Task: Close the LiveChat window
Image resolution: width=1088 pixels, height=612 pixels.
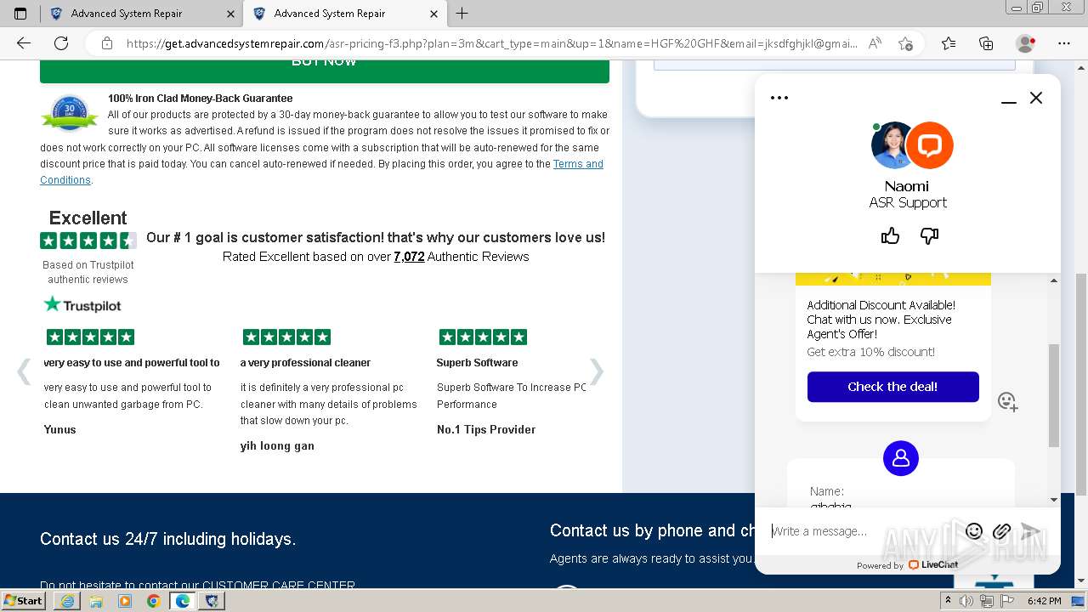Action: click(1036, 98)
